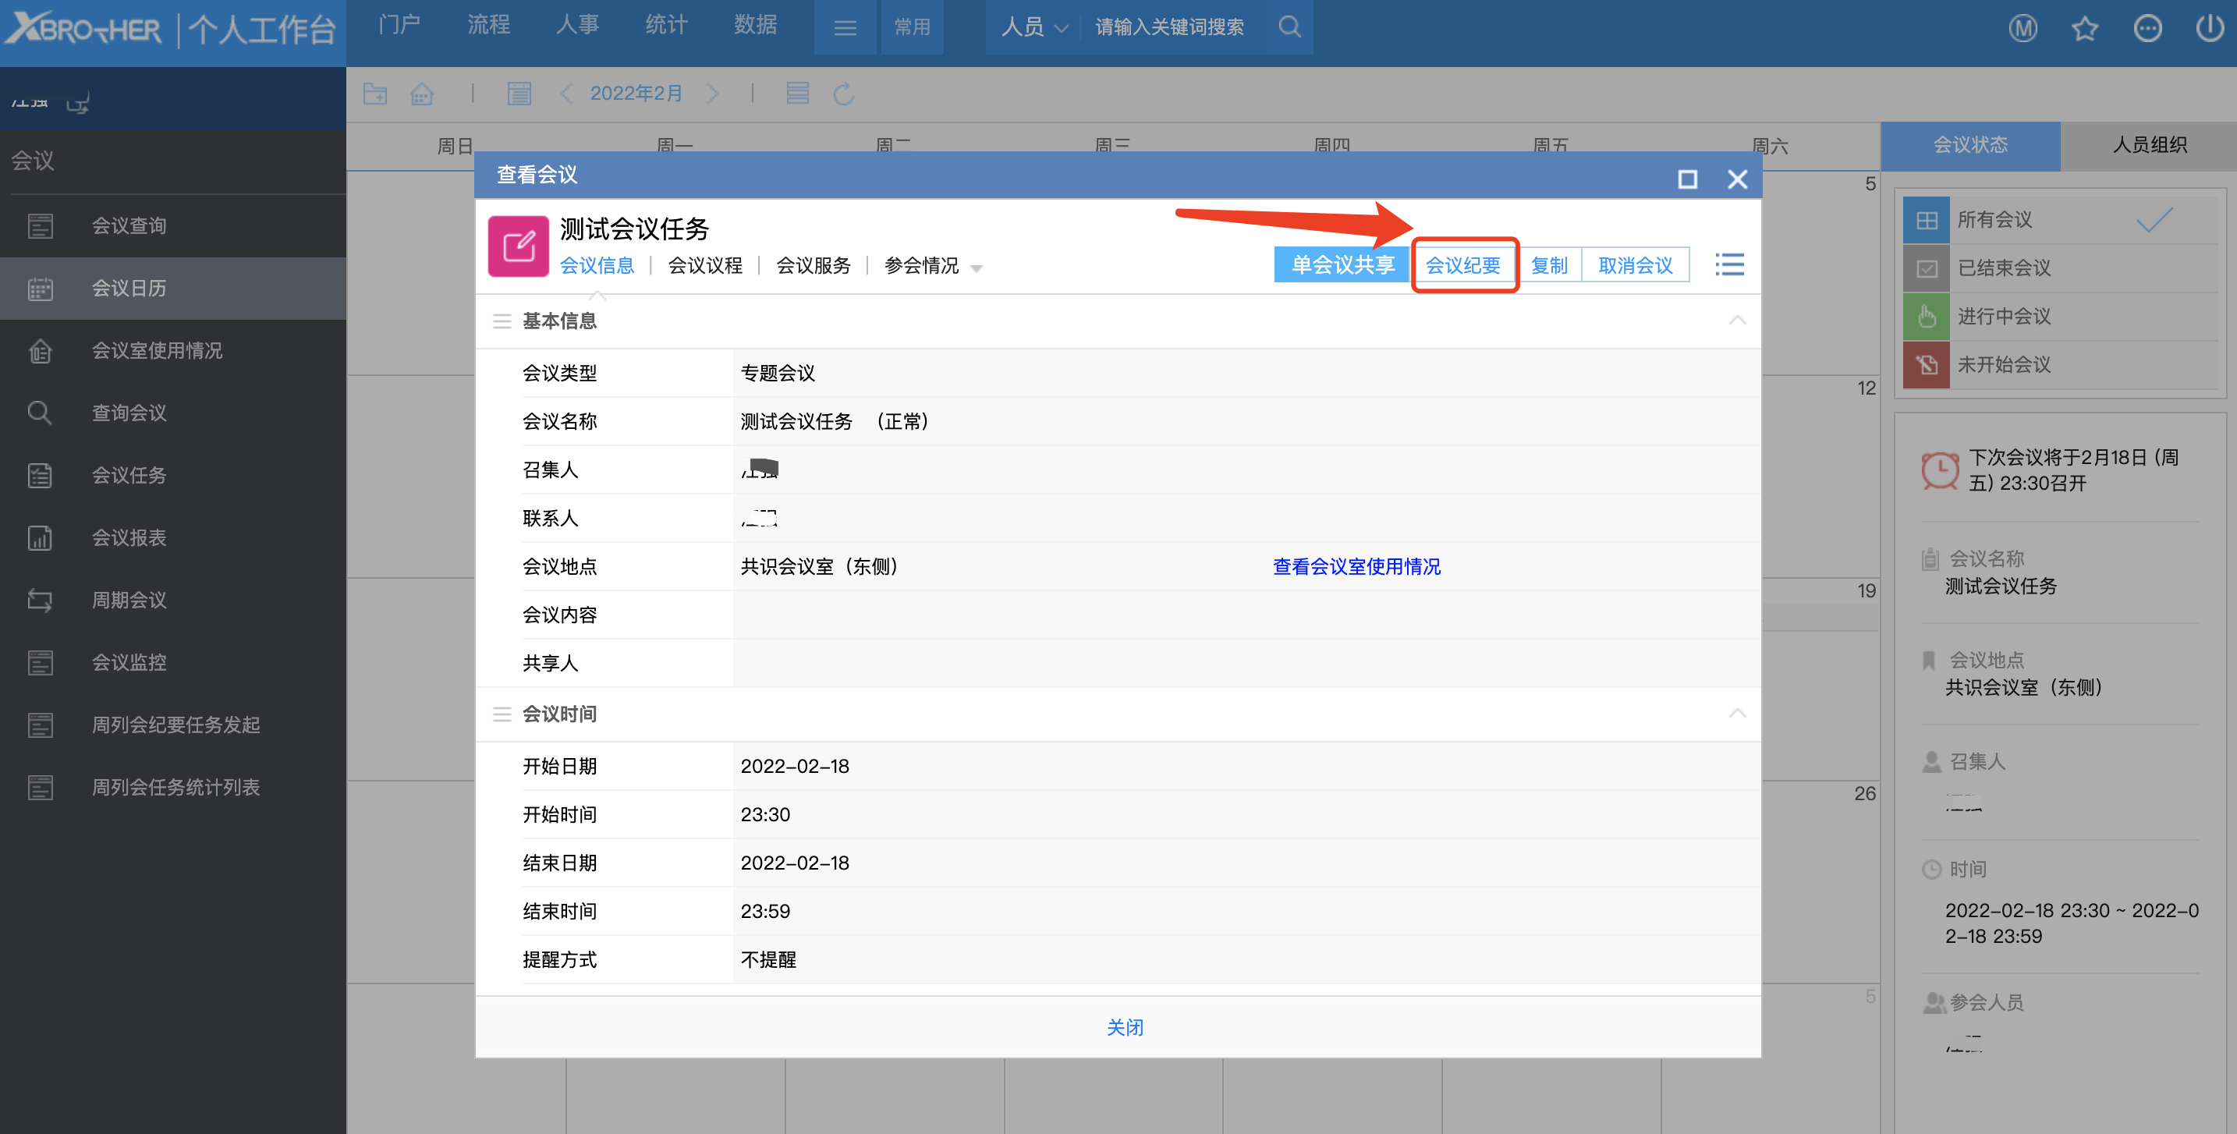Click the power logout icon
2237x1134 pixels.
point(2208,28)
